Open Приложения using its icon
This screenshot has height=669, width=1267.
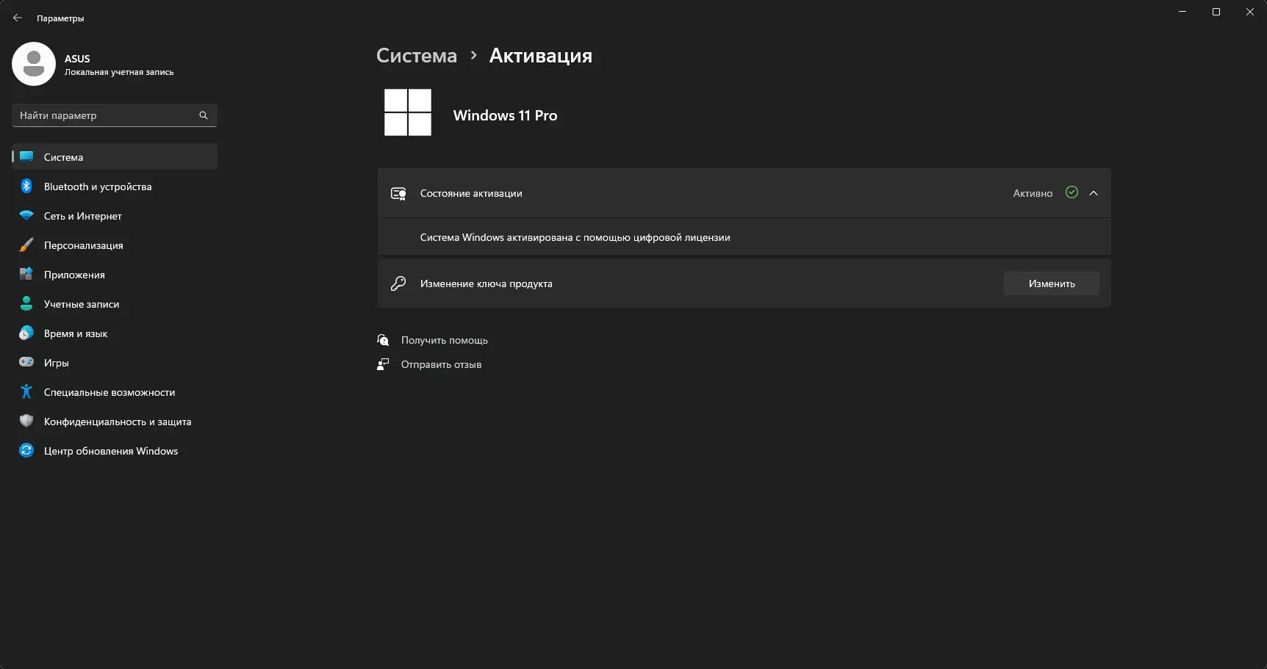pyautogui.click(x=26, y=275)
